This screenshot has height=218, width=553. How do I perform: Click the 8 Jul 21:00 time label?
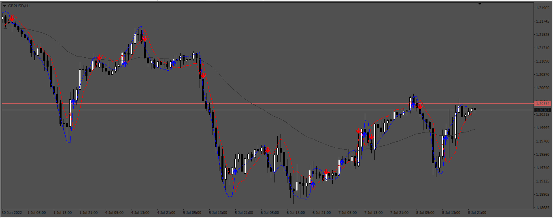(478, 212)
